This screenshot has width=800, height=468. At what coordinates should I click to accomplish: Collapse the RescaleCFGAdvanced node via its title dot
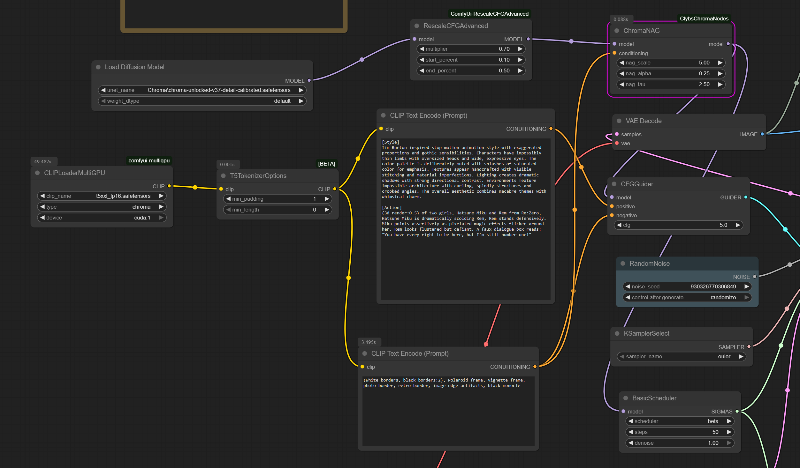[417, 26]
